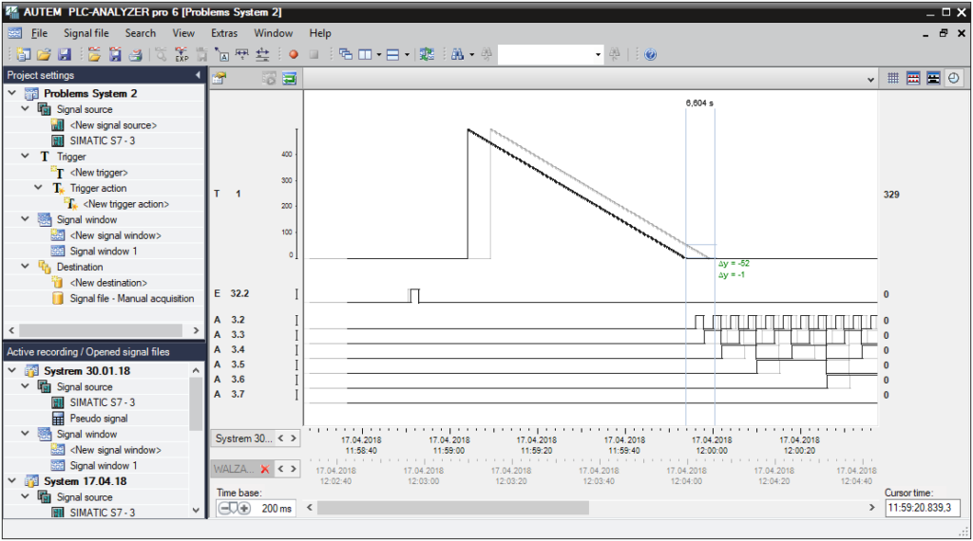Viewport: 973px width, 541px height.
Task: Select the T 1 signal label
Action: pos(227,194)
